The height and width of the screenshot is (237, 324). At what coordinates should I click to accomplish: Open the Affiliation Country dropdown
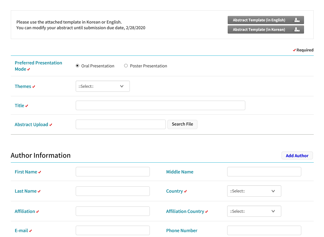[x=254, y=211]
